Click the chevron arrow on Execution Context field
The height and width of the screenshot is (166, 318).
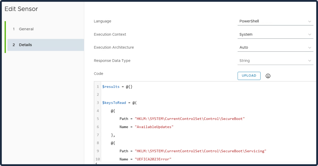(x=310, y=34)
